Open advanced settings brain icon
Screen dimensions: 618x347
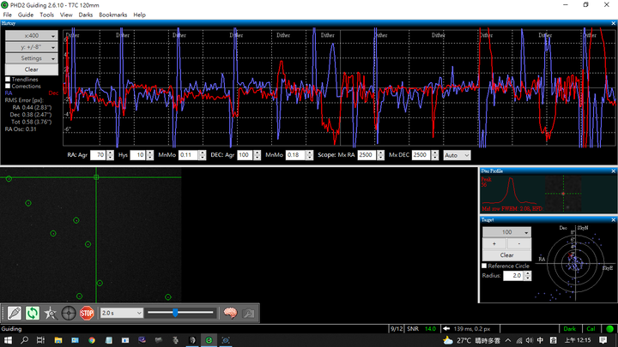click(x=230, y=314)
